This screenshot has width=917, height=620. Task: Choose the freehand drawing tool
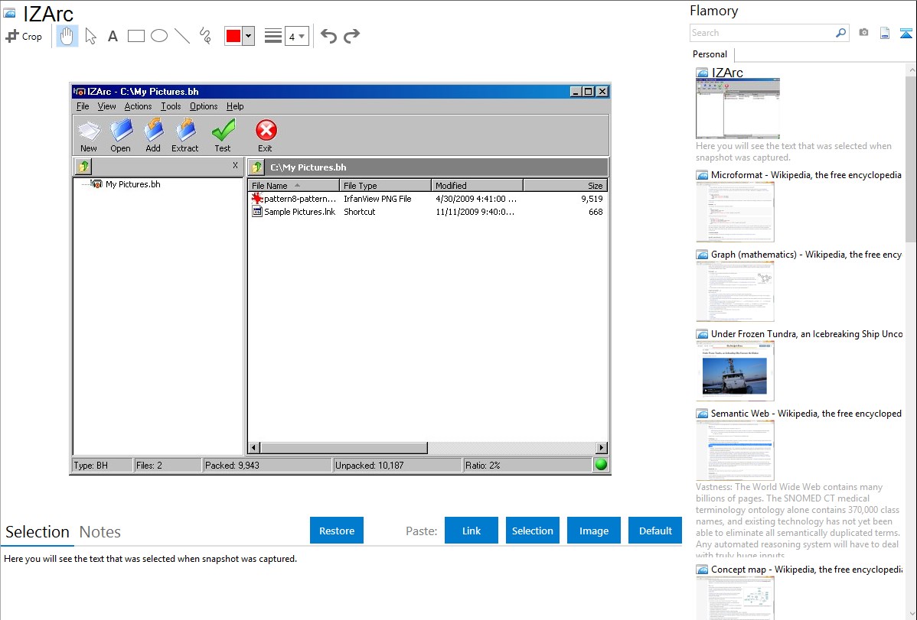pyautogui.click(x=205, y=36)
